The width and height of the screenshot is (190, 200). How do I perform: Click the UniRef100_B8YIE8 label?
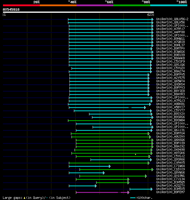(170, 91)
